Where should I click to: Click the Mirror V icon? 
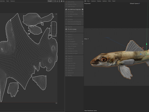(66, 37)
